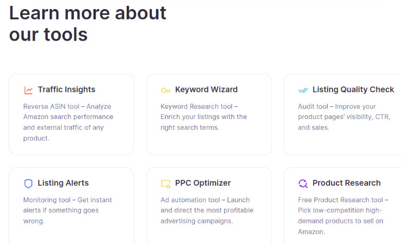Open the Listing Alerts heading
401x244 pixels.
point(63,183)
